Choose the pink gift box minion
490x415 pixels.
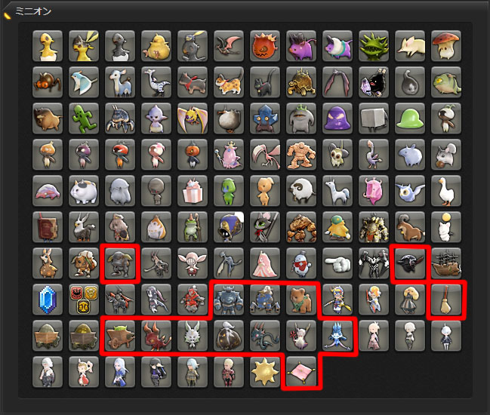pyautogui.click(x=193, y=191)
